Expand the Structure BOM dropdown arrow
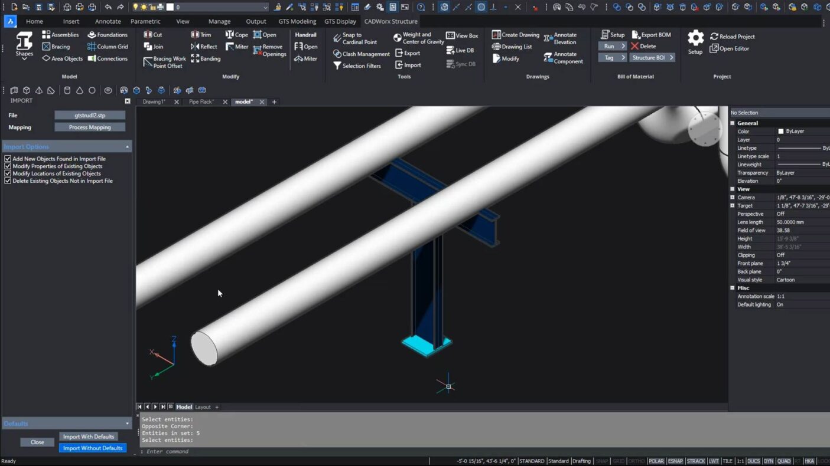 (671, 58)
